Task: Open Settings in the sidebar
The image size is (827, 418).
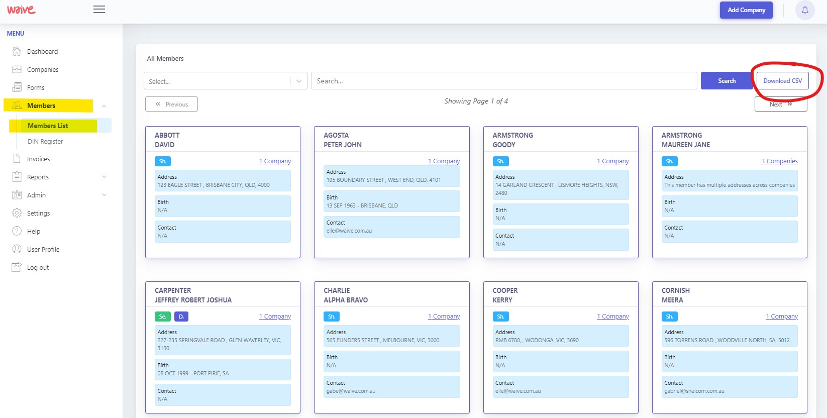Action: [x=38, y=213]
